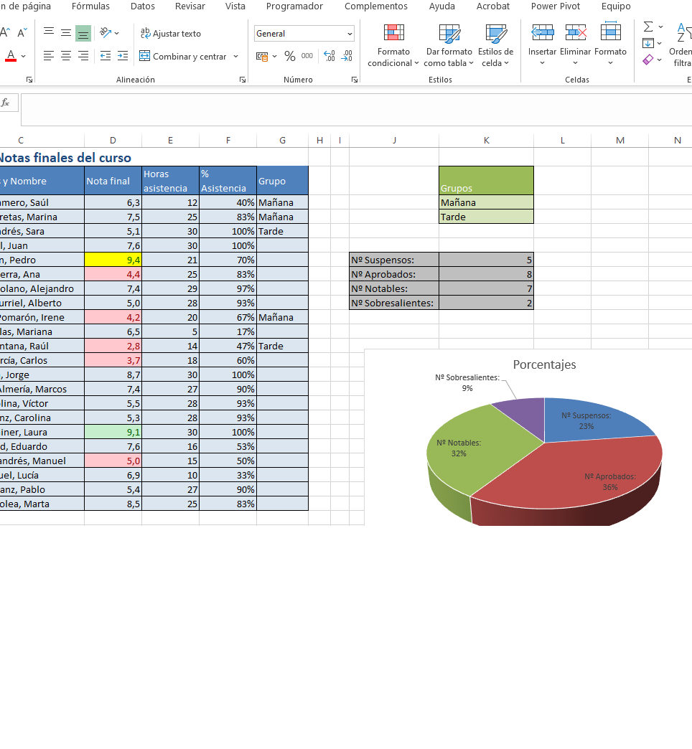Screen dimensions: 692x749
Task: Click the percent style icon
Action: coord(290,57)
